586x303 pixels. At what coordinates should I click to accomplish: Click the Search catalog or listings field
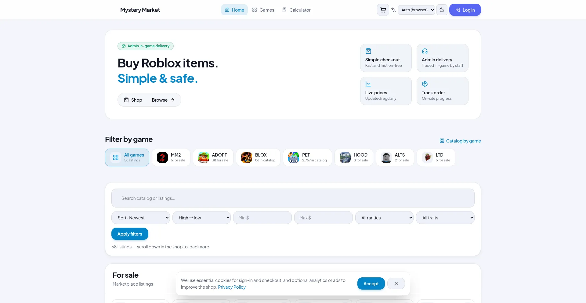click(x=293, y=198)
